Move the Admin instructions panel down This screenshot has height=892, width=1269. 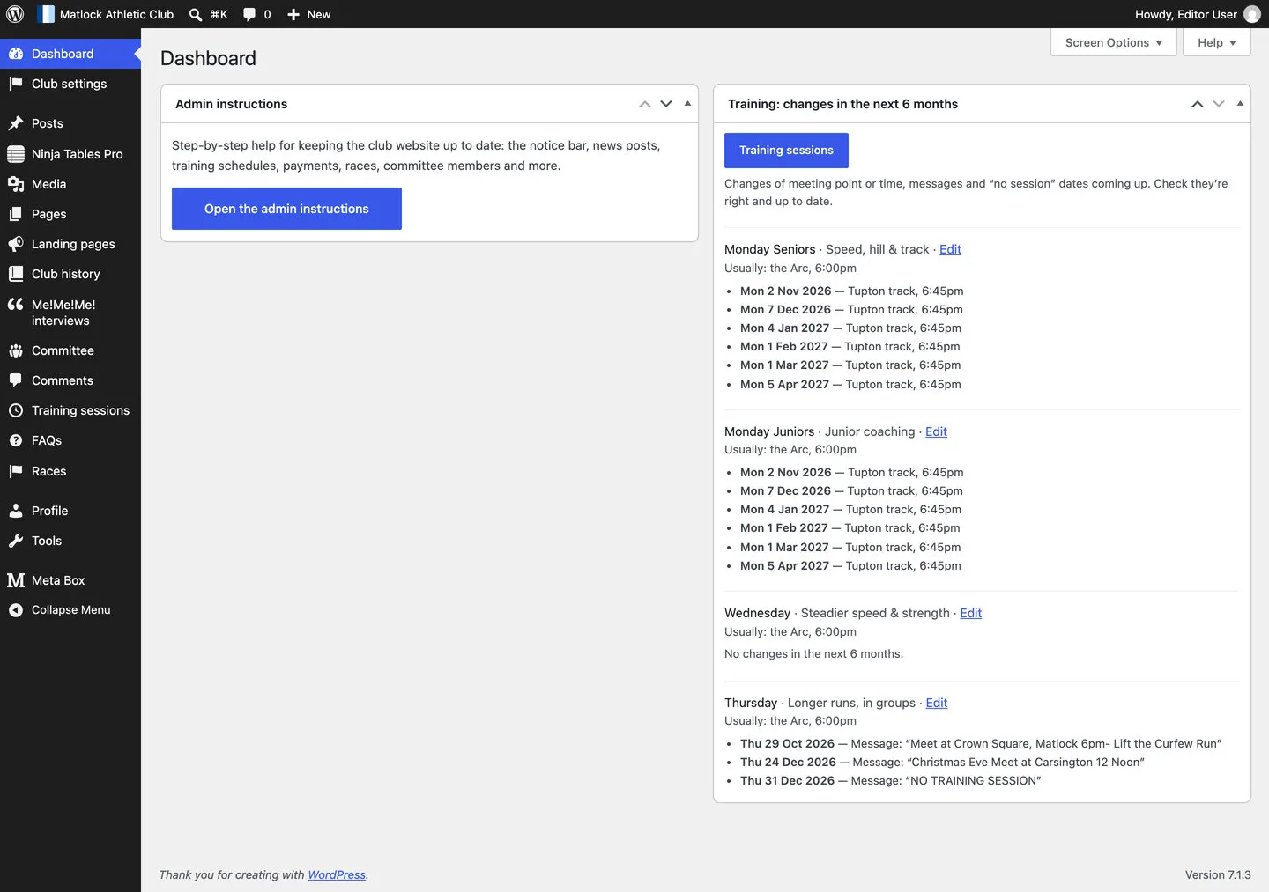666,104
